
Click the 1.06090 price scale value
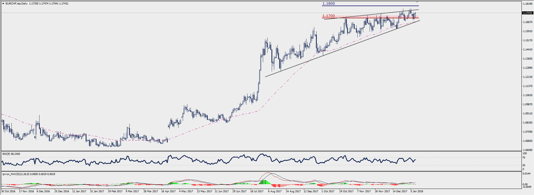pos(528,150)
